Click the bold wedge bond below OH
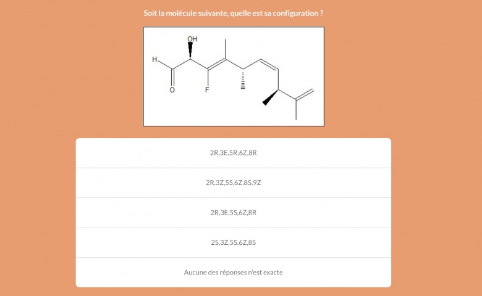The height and width of the screenshot is (296, 482). pyautogui.click(x=190, y=51)
